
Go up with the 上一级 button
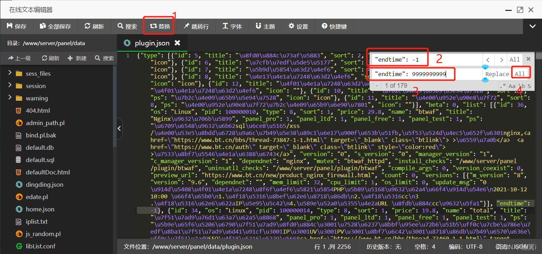click(19, 58)
